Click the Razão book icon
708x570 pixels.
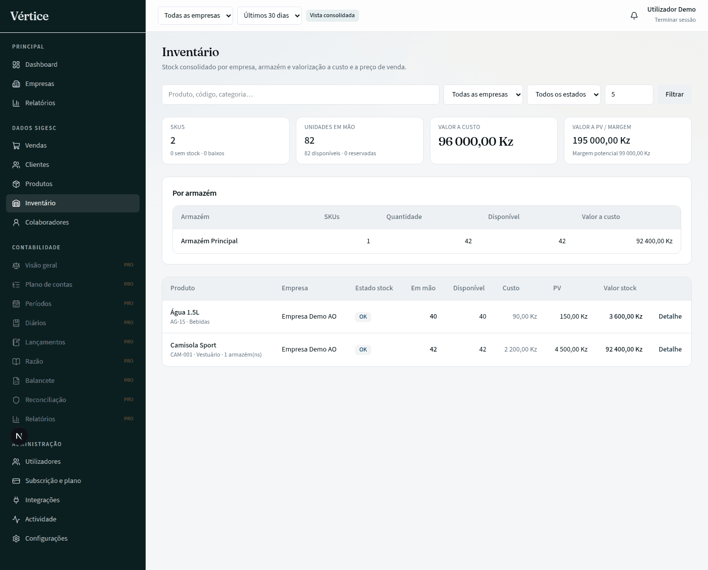tap(16, 362)
